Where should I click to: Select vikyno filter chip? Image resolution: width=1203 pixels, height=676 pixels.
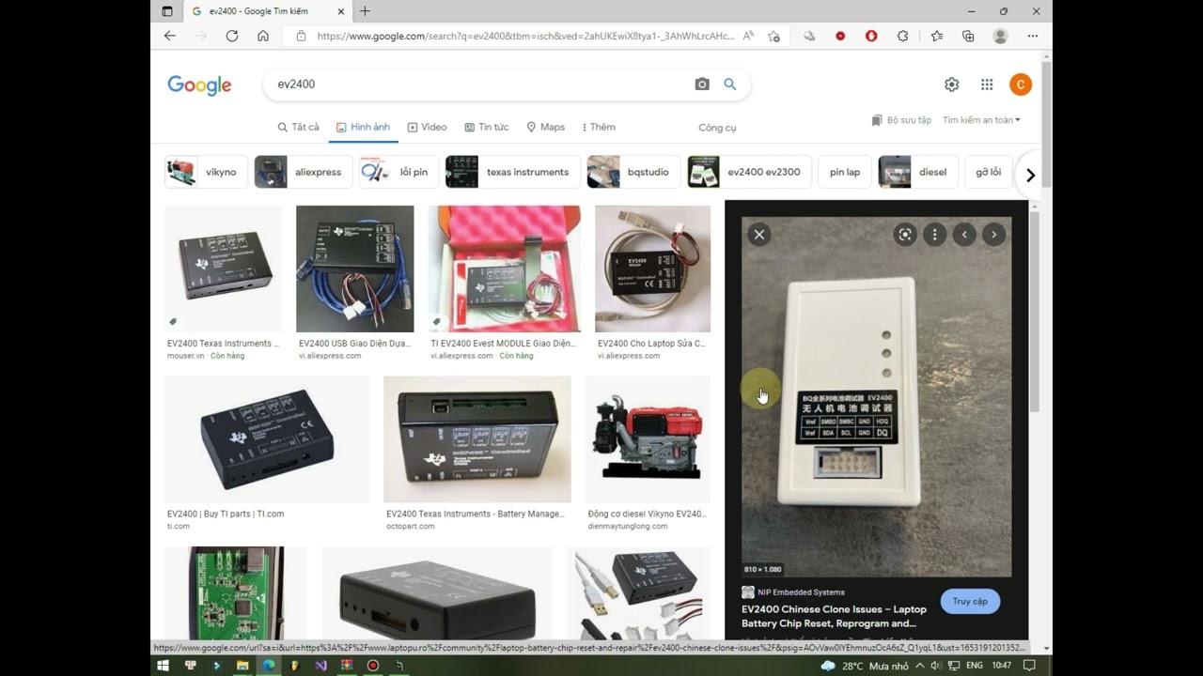206,172
